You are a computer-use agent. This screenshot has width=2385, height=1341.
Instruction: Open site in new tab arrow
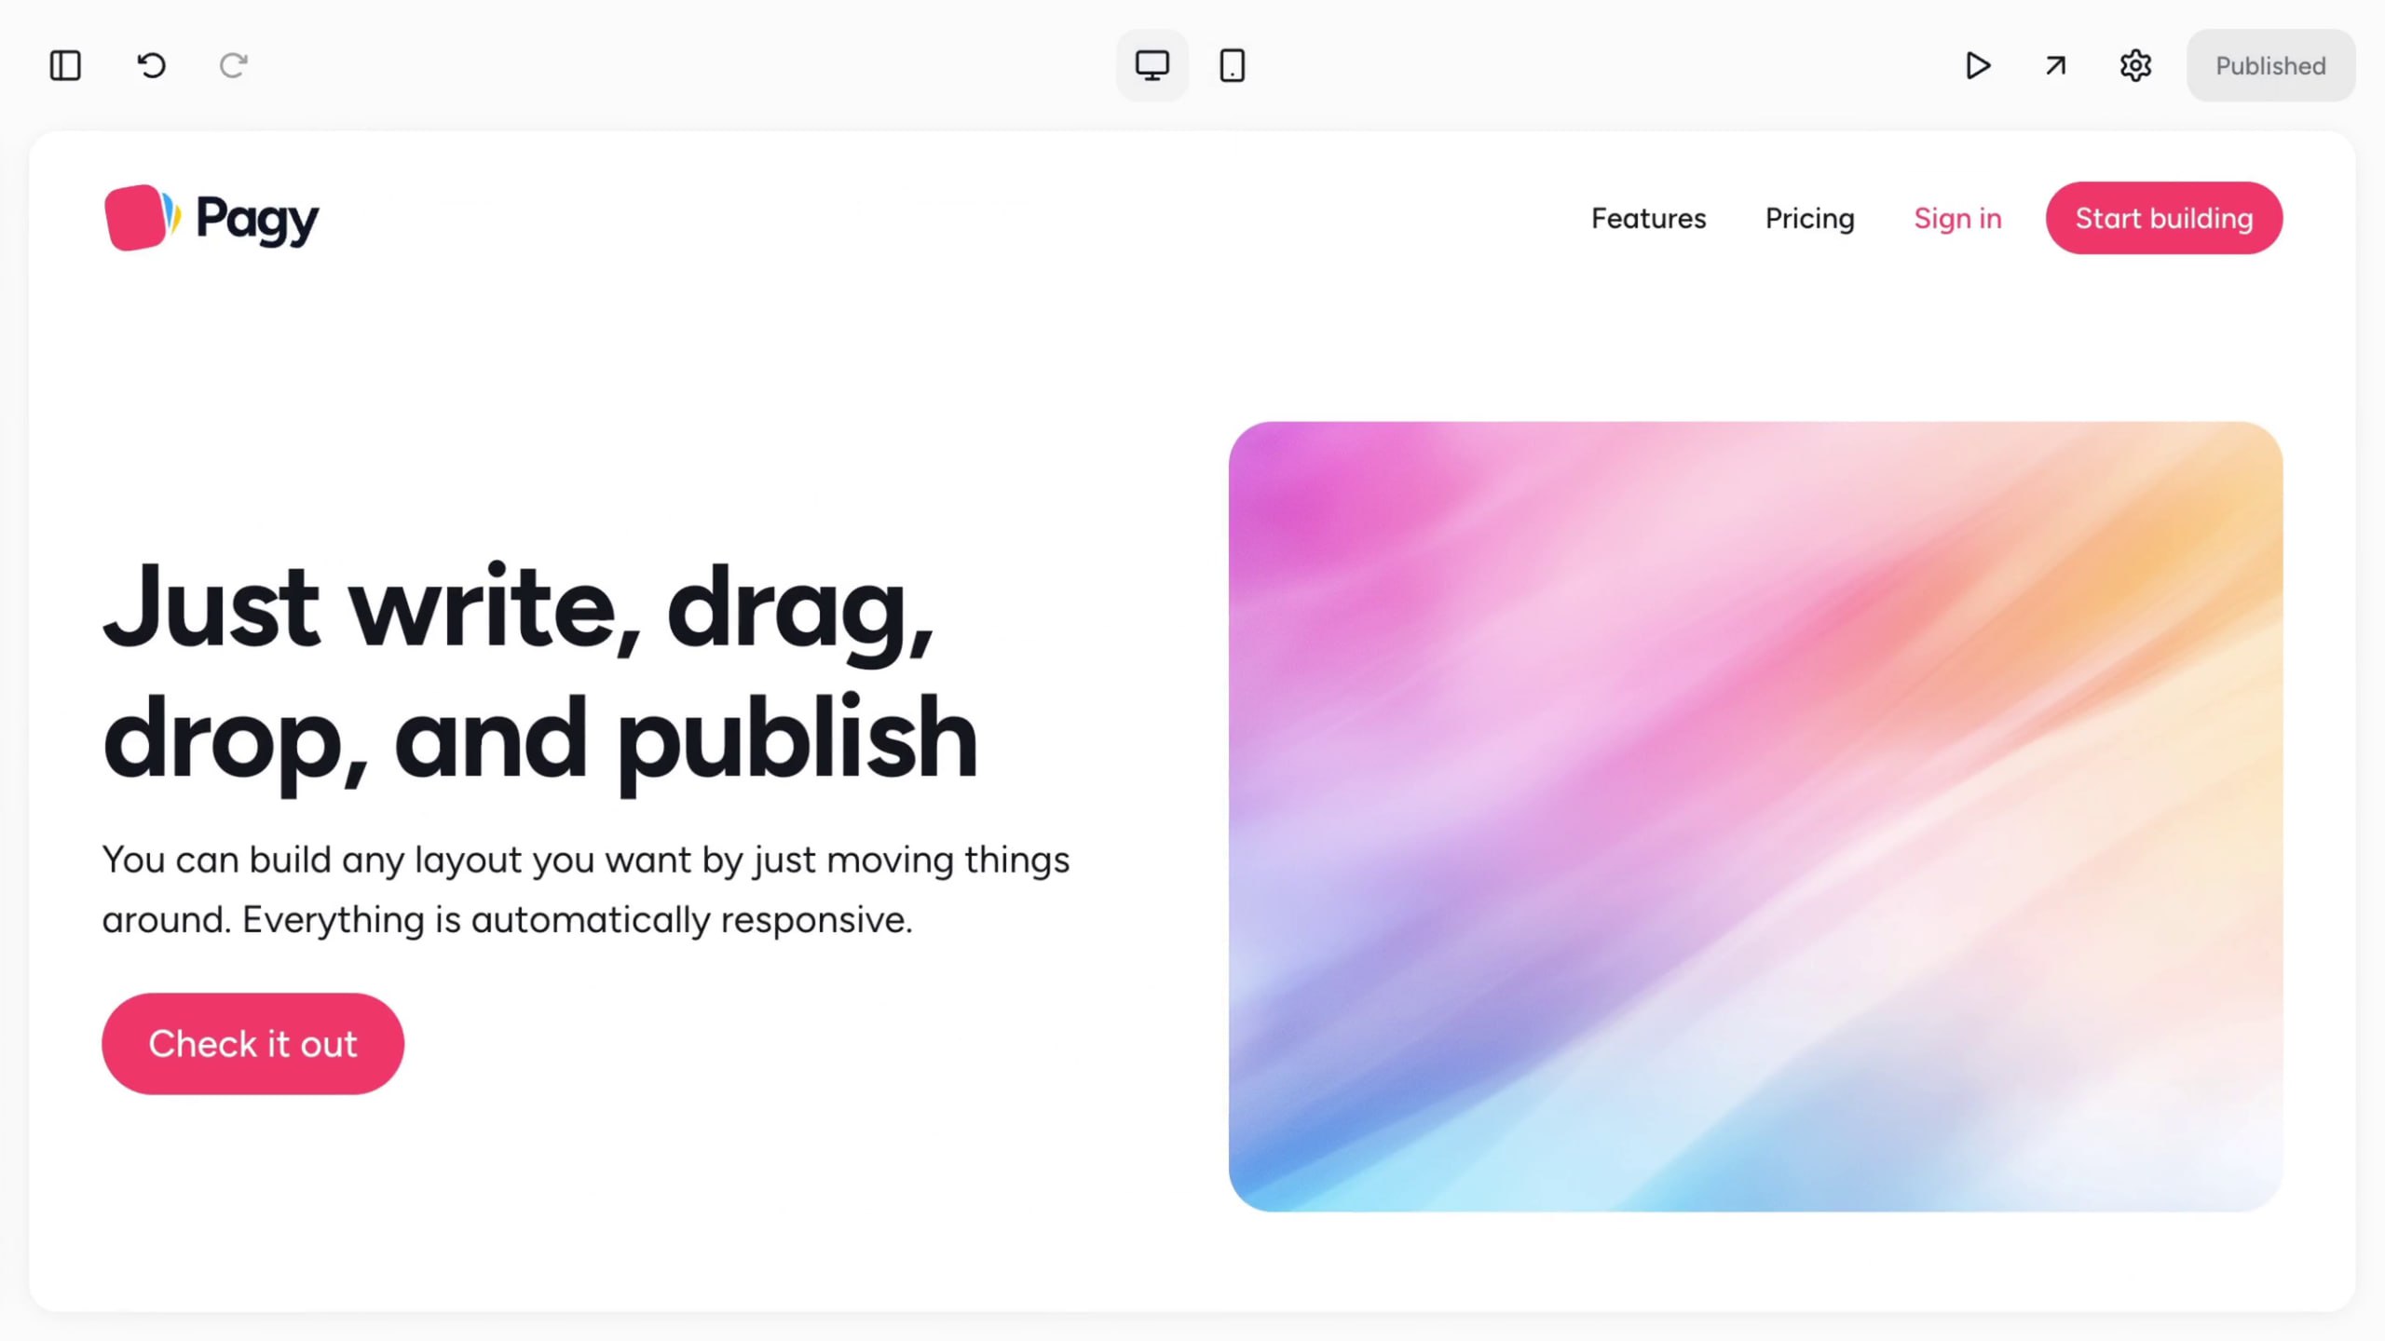(2055, 66)
